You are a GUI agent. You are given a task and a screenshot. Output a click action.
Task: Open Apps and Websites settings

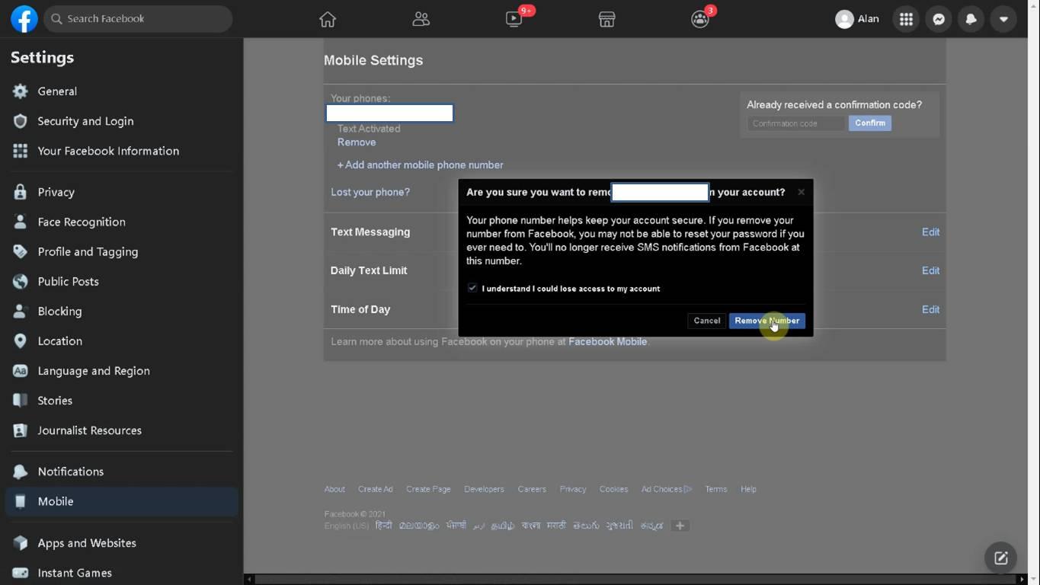pos(122,543)
